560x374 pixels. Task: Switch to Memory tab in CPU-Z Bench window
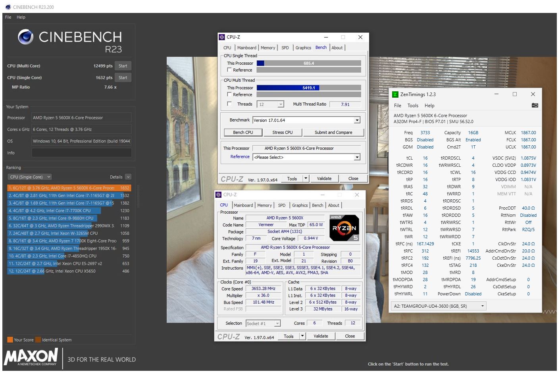click(268, 48)
